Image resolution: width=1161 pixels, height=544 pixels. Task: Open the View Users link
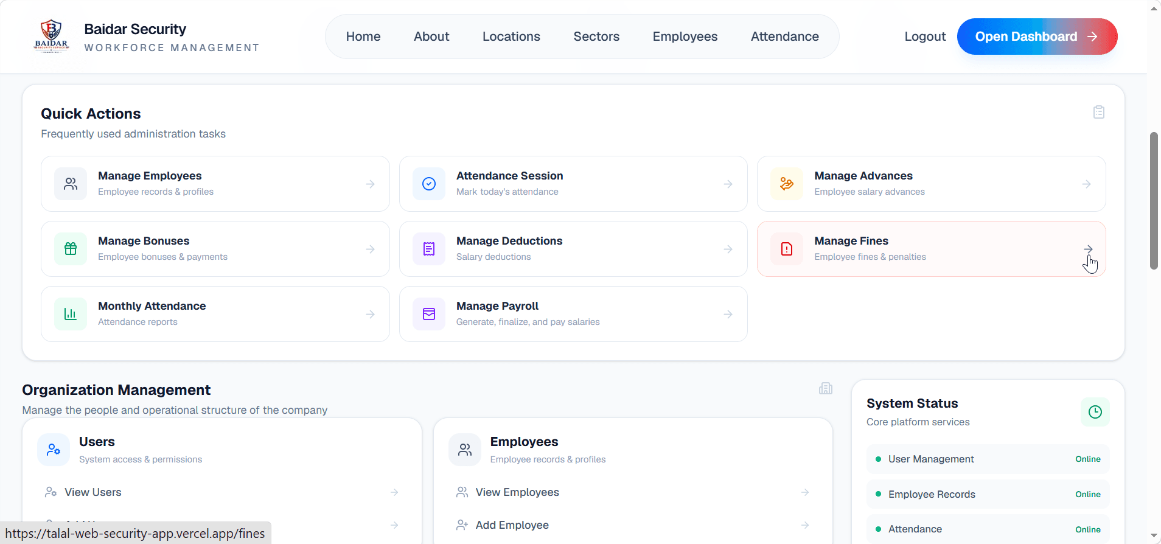pyautogui.click(x=93, y=492)
